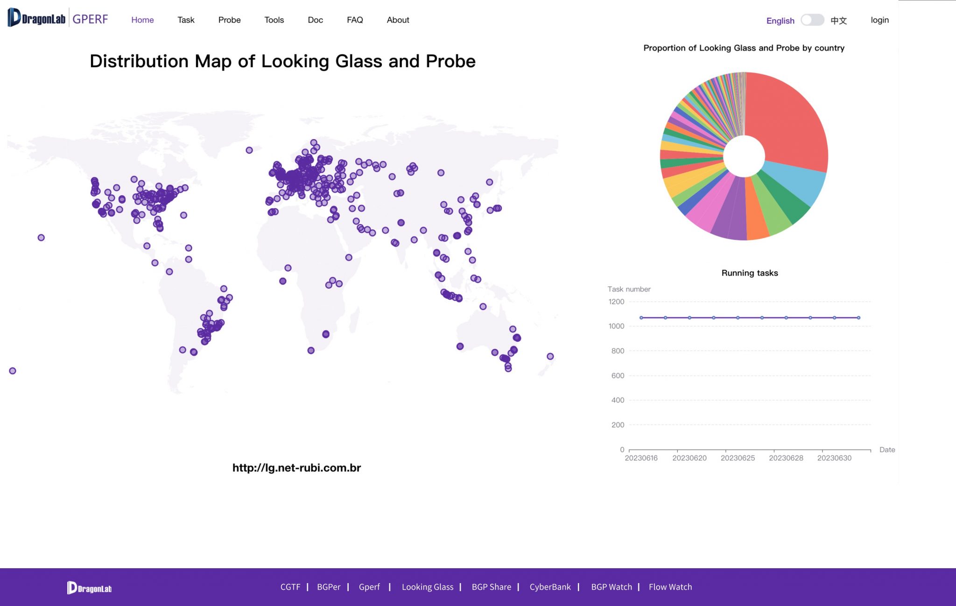Go to the Task page

(x=186, y=20)
